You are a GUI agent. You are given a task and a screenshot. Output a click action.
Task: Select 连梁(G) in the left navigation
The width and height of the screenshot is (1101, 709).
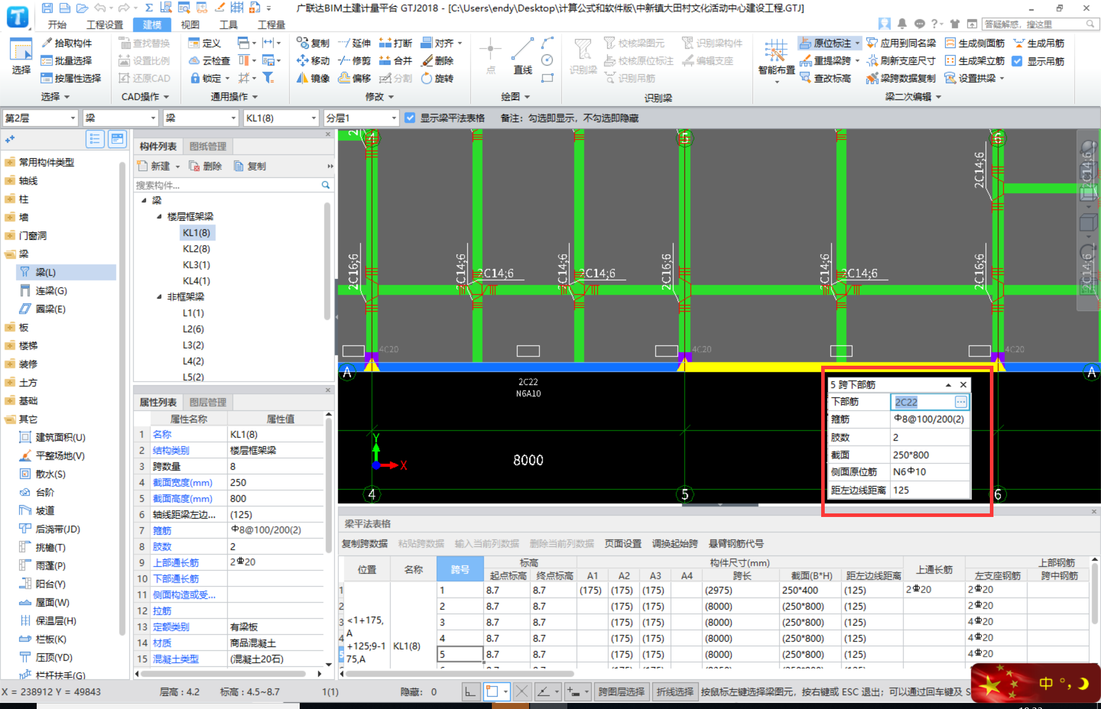51,291
